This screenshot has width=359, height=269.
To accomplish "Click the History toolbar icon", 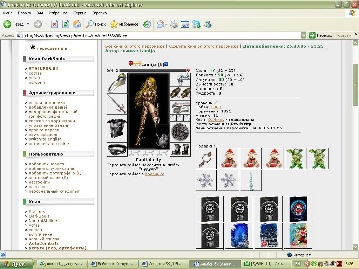I will click(147, 24).
